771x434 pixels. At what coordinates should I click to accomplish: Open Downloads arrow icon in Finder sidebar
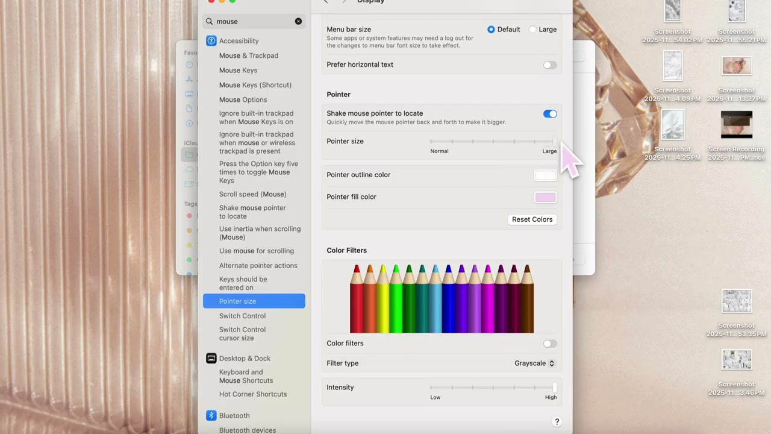tap(189, 123)
